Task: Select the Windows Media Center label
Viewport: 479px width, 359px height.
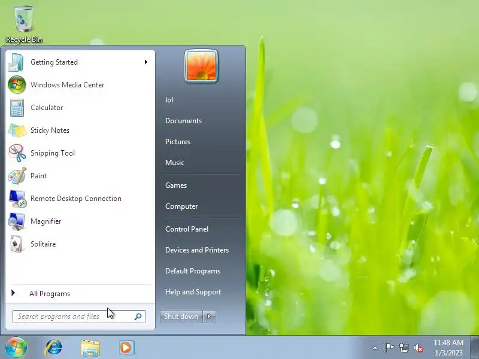Action: pyautogui.click(x=67, y=85)
